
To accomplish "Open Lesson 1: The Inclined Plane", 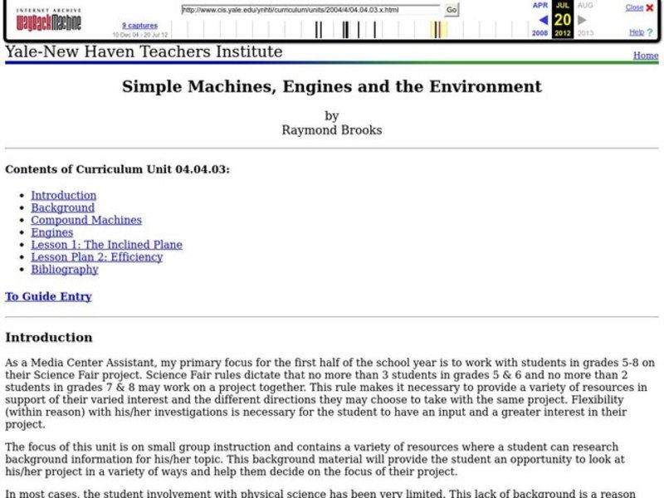I will click(105, 245).
